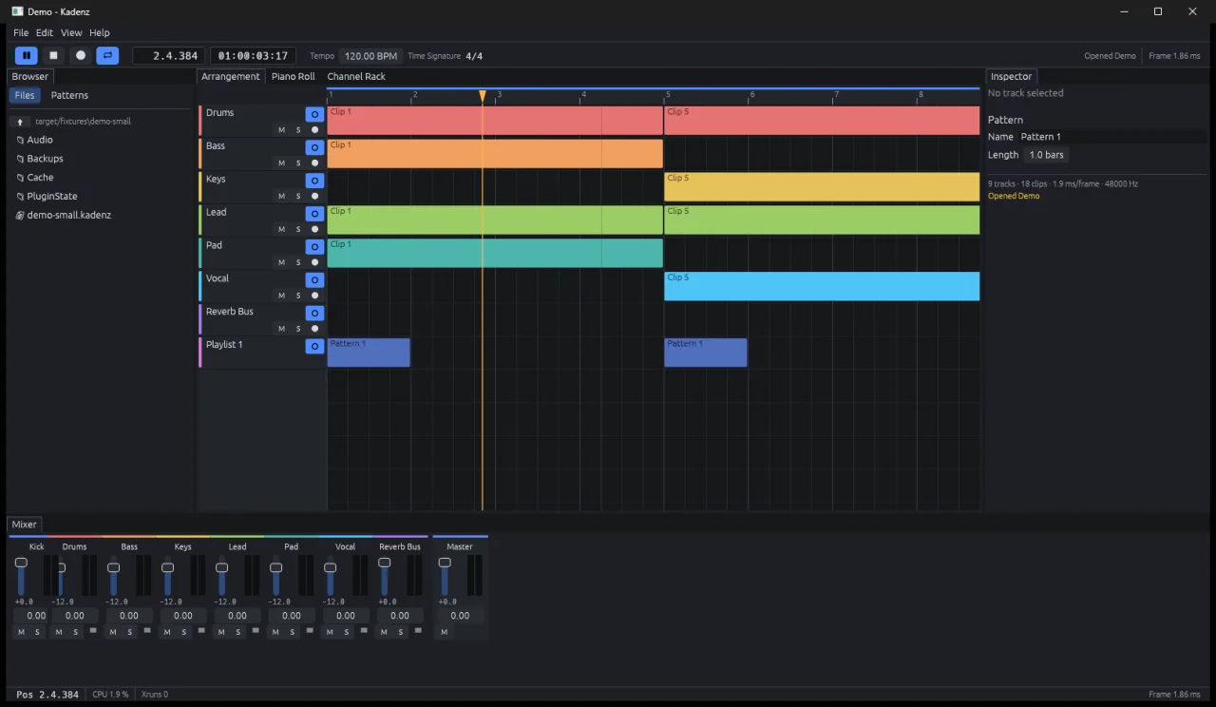Screen dimensions: 1216x707
Task: Toggle the loop button in the transport bar
Action: (x=107, y=56)
